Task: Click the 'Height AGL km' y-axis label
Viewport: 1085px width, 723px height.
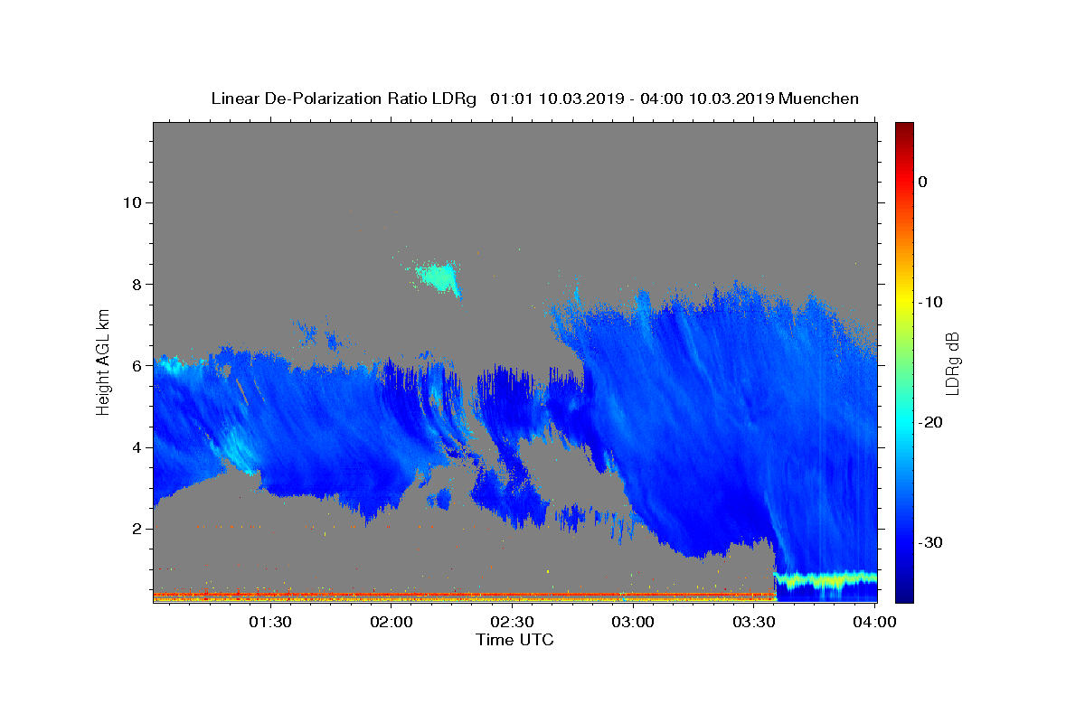Action: [x=104, y=361]
